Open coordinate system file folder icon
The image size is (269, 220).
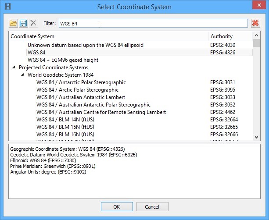[13, 23]
